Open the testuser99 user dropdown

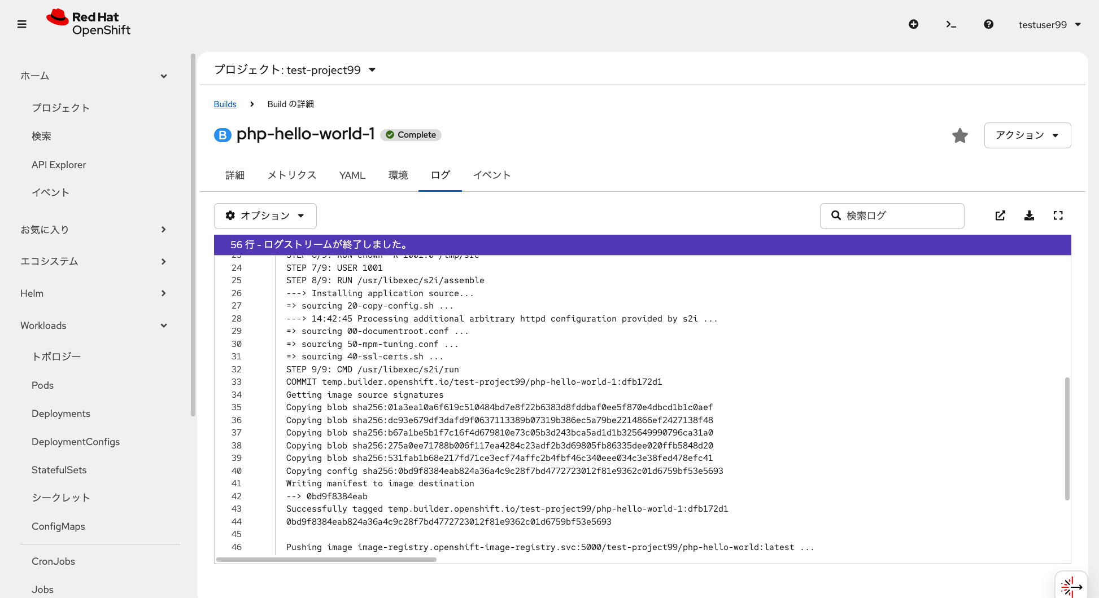[x=1049, y=25]
